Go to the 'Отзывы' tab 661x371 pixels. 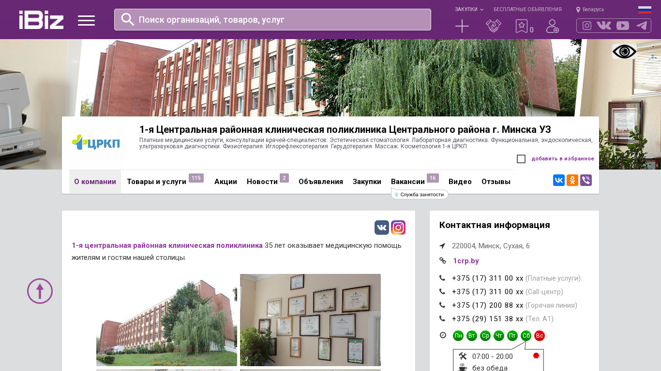pos(496,182)
